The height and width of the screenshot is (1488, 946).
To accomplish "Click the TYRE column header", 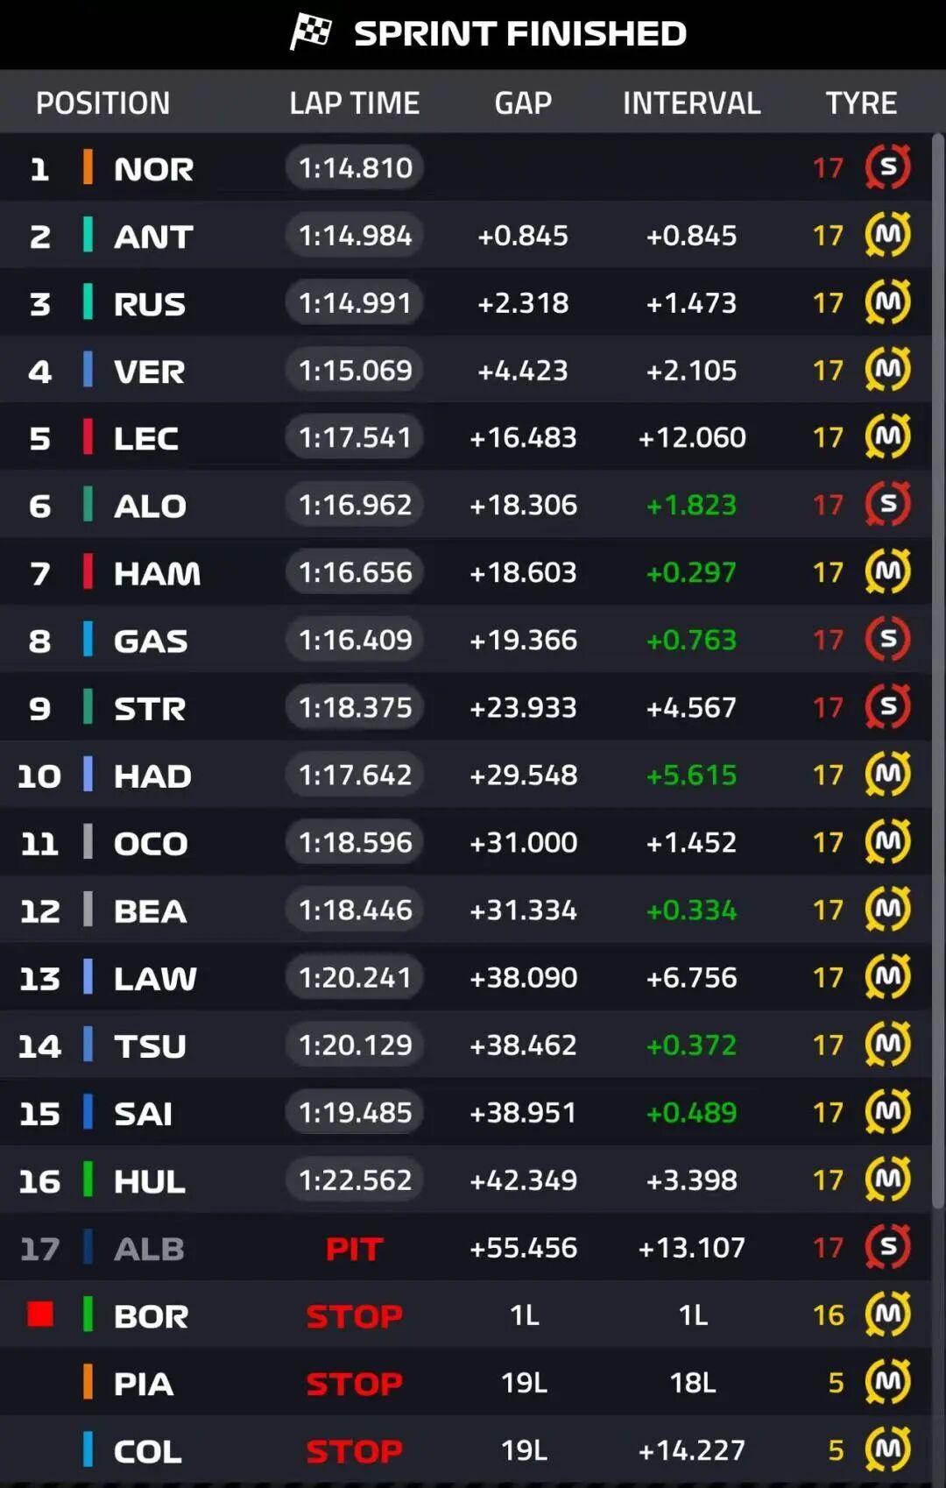I will tap(861, 103).
